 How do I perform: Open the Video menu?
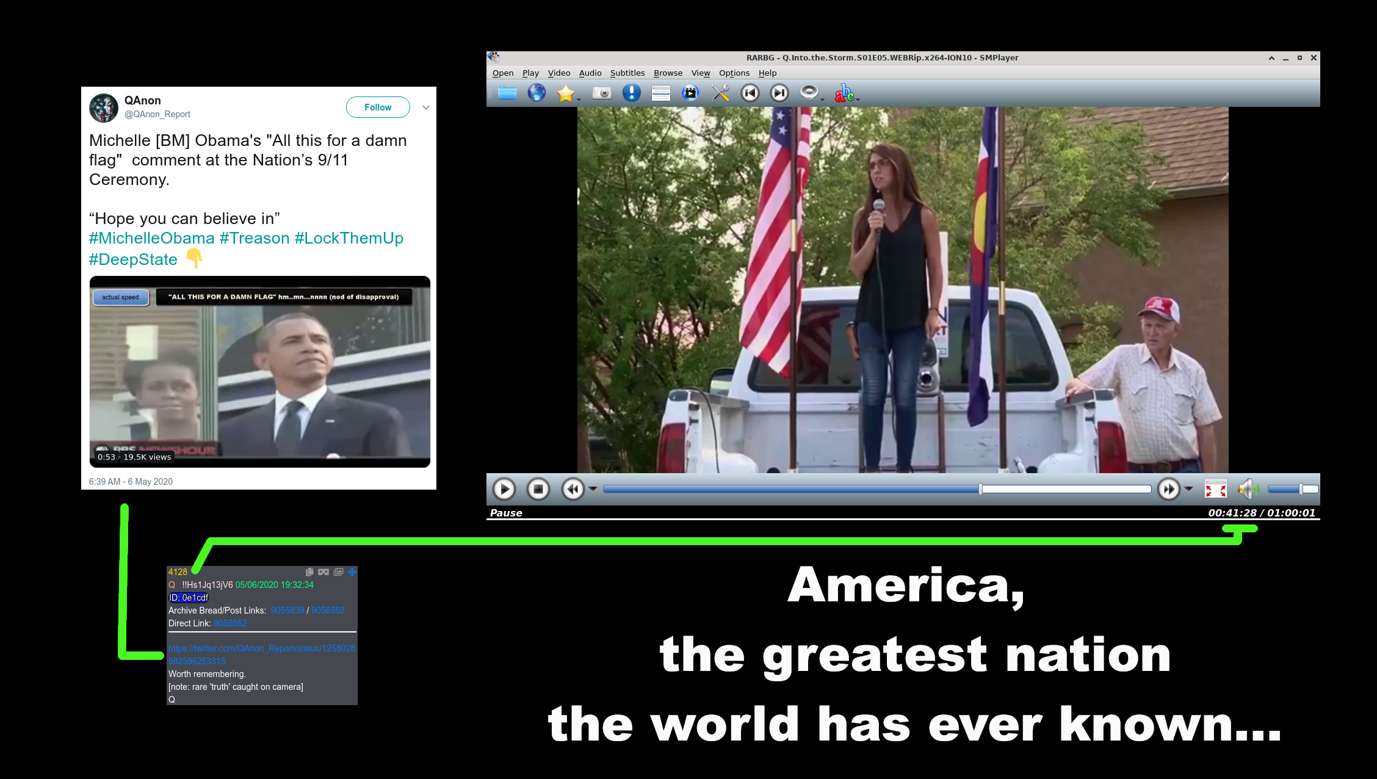pyautogui.click(x=559, y=73)
